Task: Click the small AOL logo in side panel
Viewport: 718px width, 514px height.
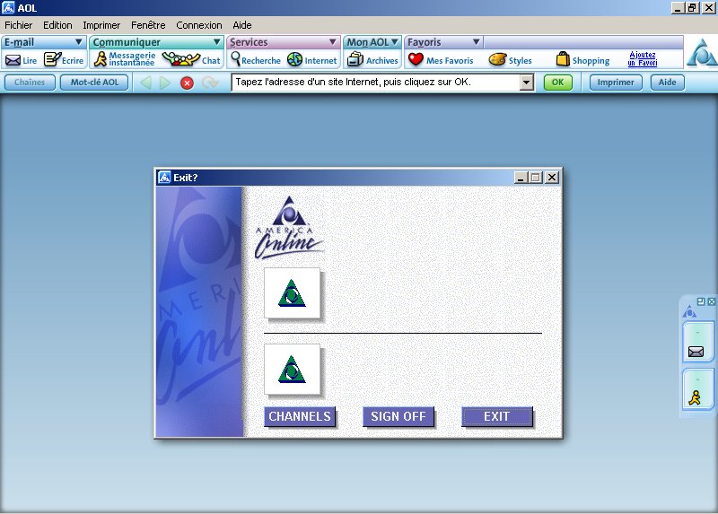Action: tap(689, 312)
